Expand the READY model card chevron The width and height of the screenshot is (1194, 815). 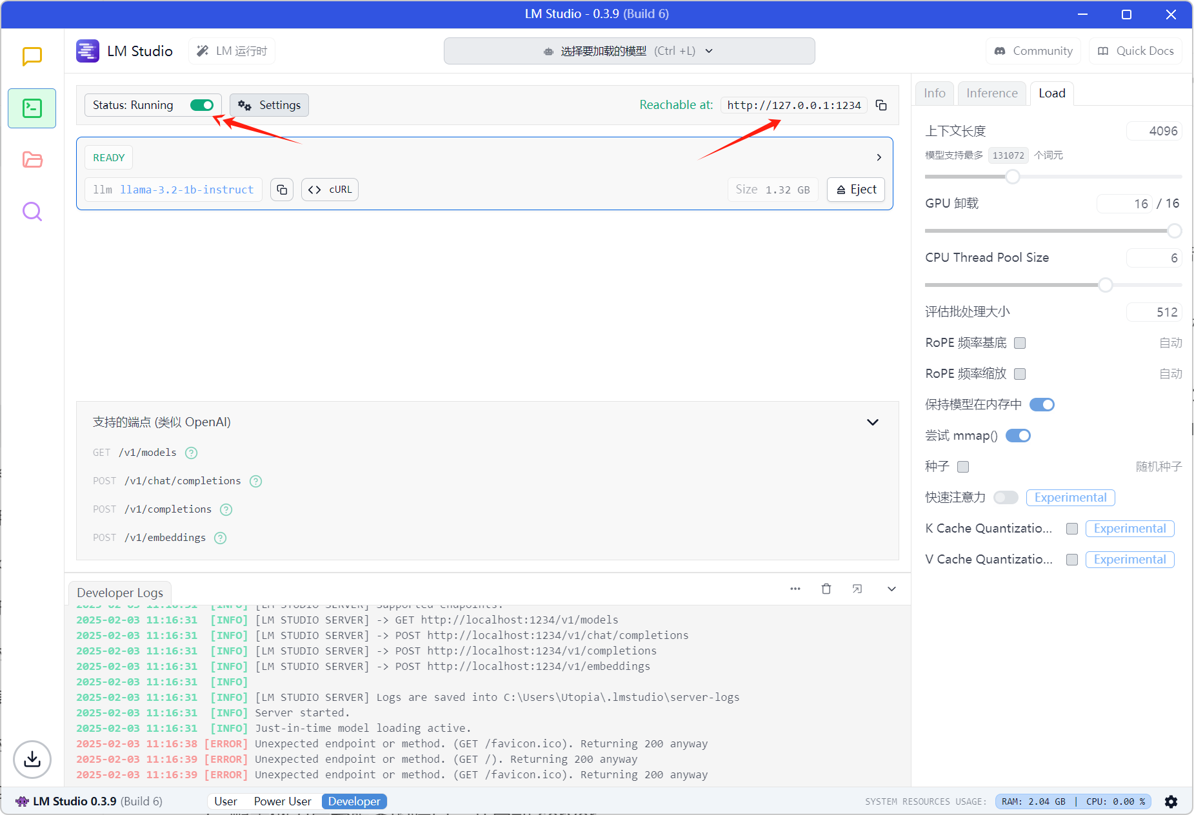pyautogui.click(x=879, y=157)
